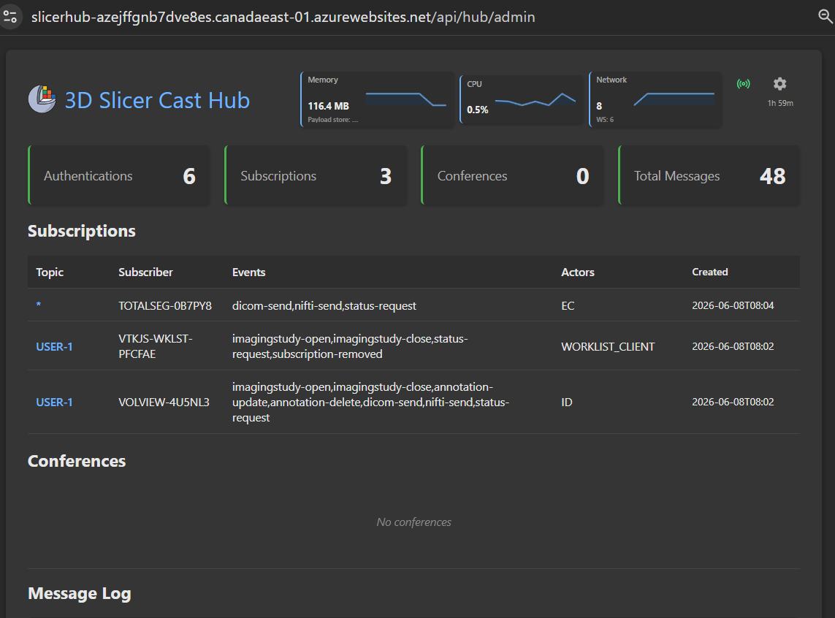Click the green live connection broadcast icon
Viewport: 835px width, 618px height.
click(x=744, y=83)
